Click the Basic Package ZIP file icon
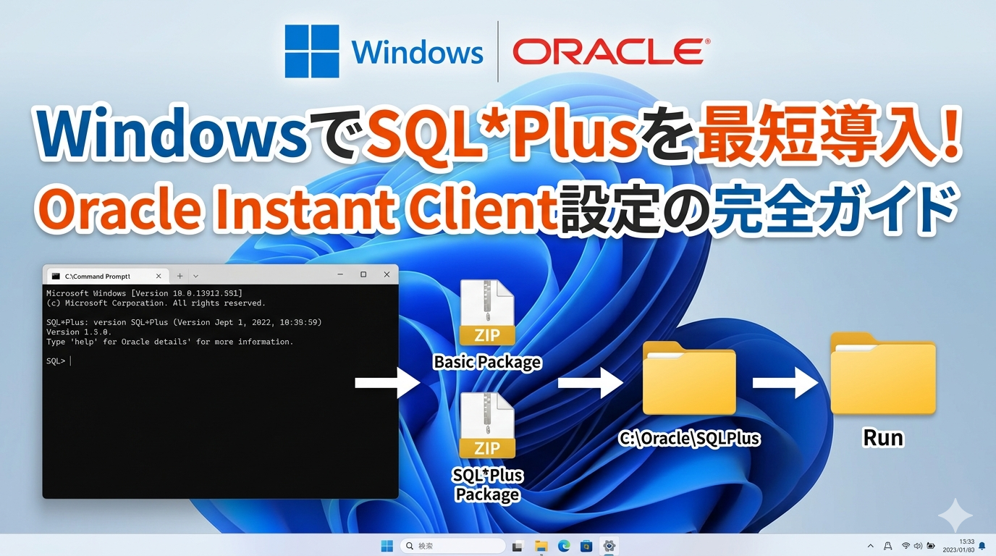The height and width of the screenshot is (556, 996). pos(487,312)
